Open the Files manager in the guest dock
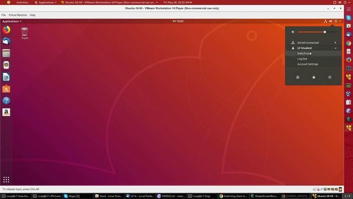This screenshot has height=199, width=353. pos(6,53)
